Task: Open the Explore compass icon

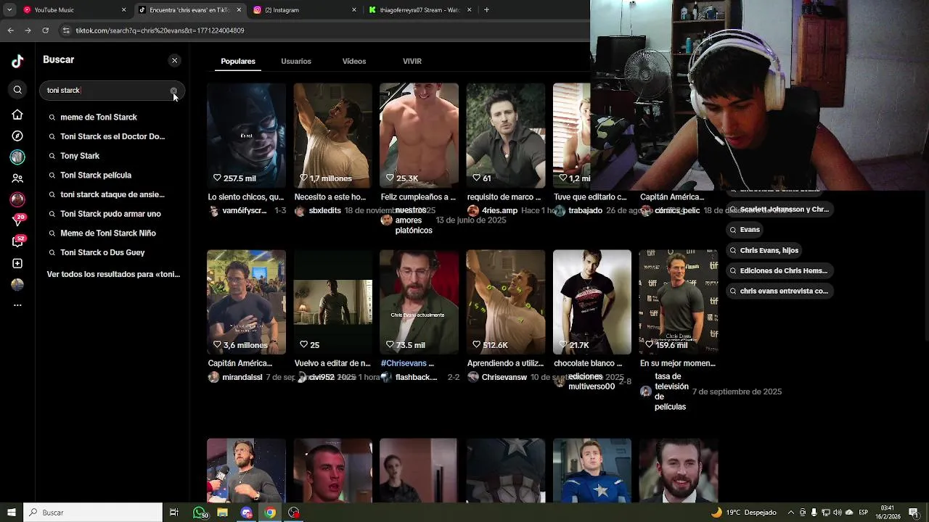Action: pos(17,136)
